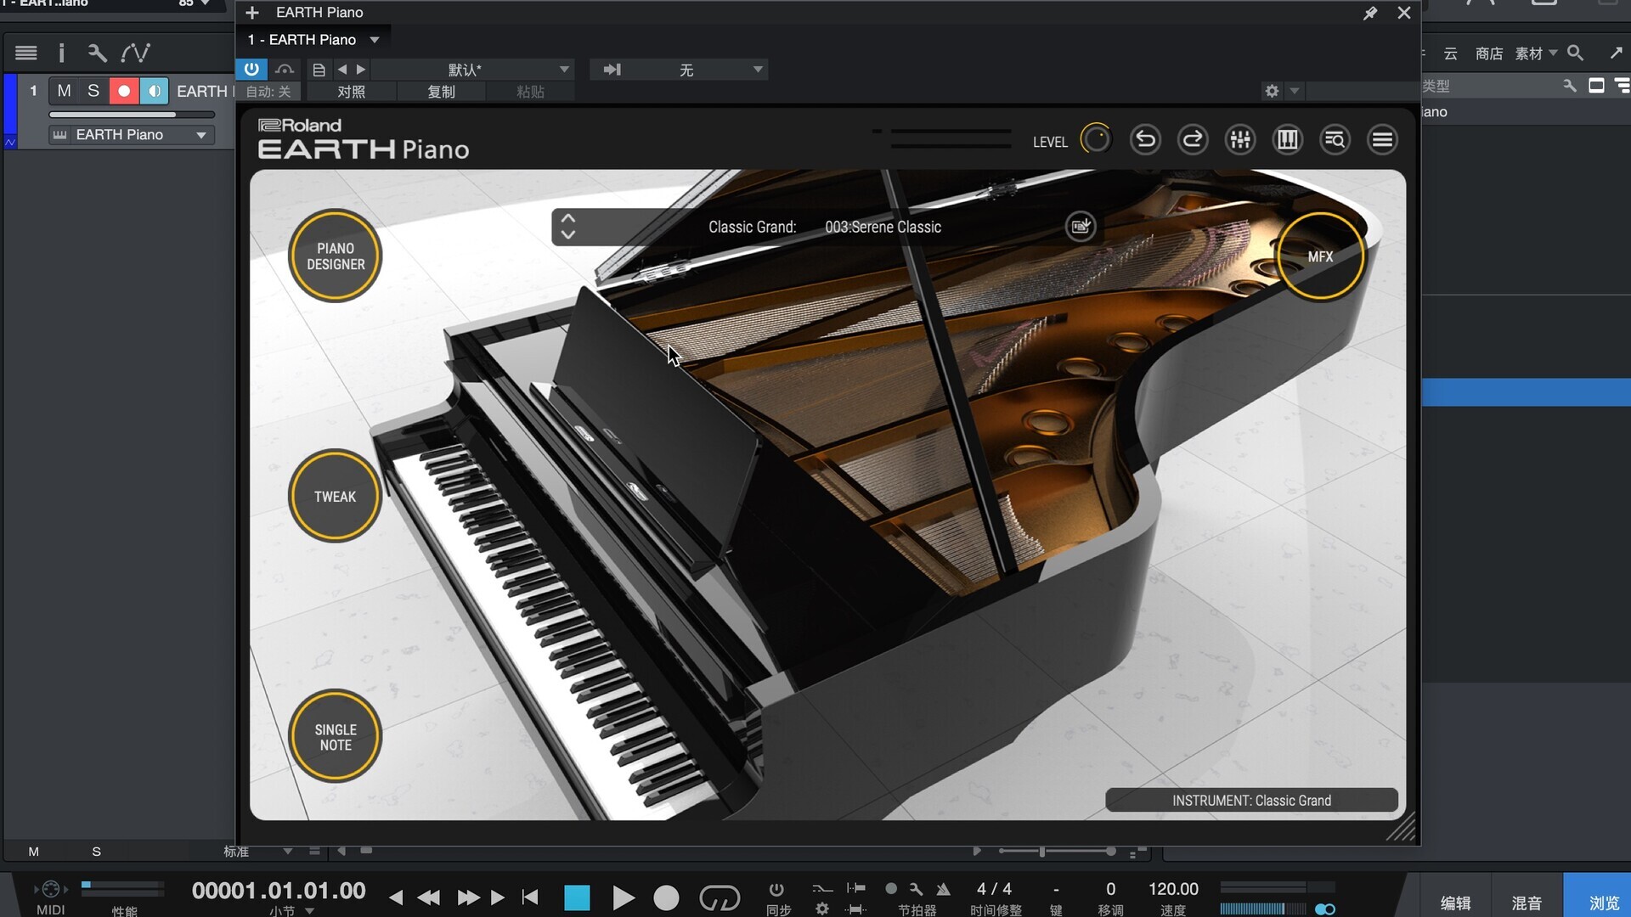
Task: Click the Undo icon in EARTH Piano
Action: [x=1145, y=139]
